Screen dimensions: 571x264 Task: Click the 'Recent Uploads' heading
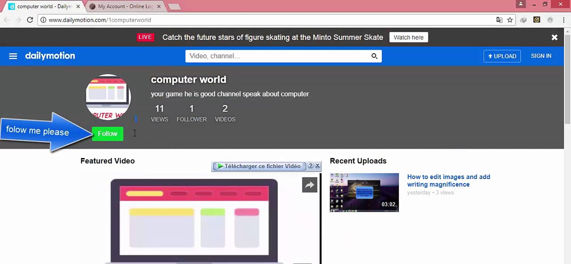(358, 161)
